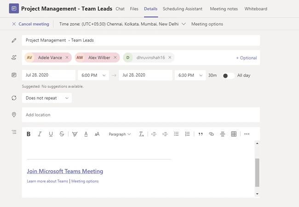Open the font size tool
The width and height of the screenshot is (299, 207).
(97, 134)
